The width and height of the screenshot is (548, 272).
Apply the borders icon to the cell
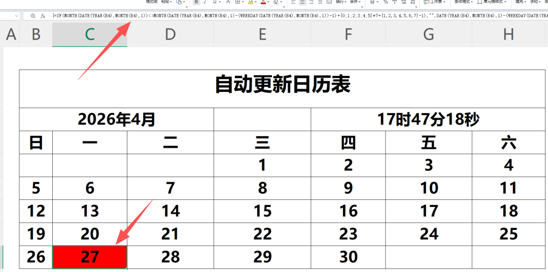[237, 2]
